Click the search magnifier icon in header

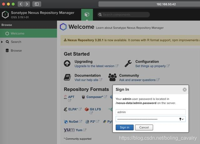coord(100,15)
